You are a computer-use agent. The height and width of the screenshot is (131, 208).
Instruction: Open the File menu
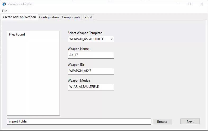[4, 11]
